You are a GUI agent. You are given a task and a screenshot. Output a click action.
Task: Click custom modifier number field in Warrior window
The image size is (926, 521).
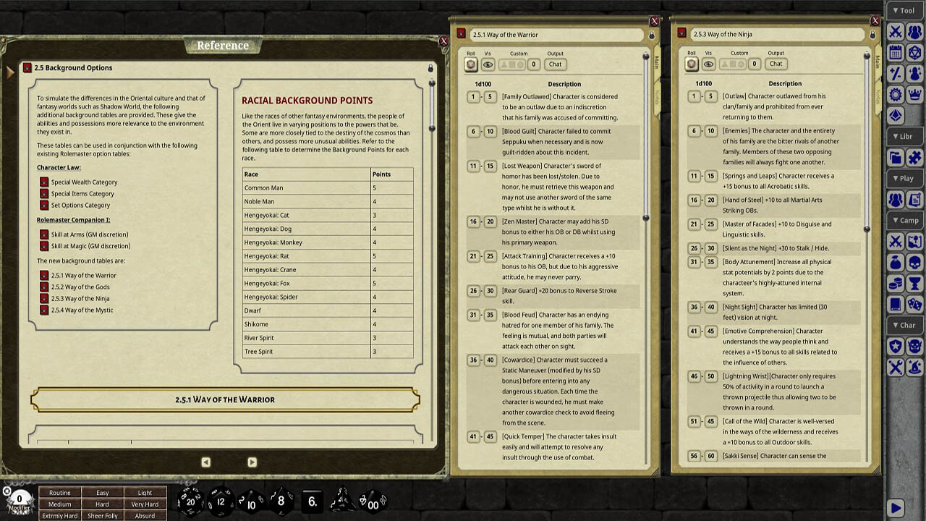[x=534, y=64]
